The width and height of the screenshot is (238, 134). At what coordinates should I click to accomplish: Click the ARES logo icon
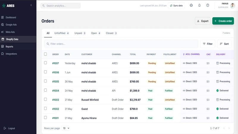tap(4, 6)
